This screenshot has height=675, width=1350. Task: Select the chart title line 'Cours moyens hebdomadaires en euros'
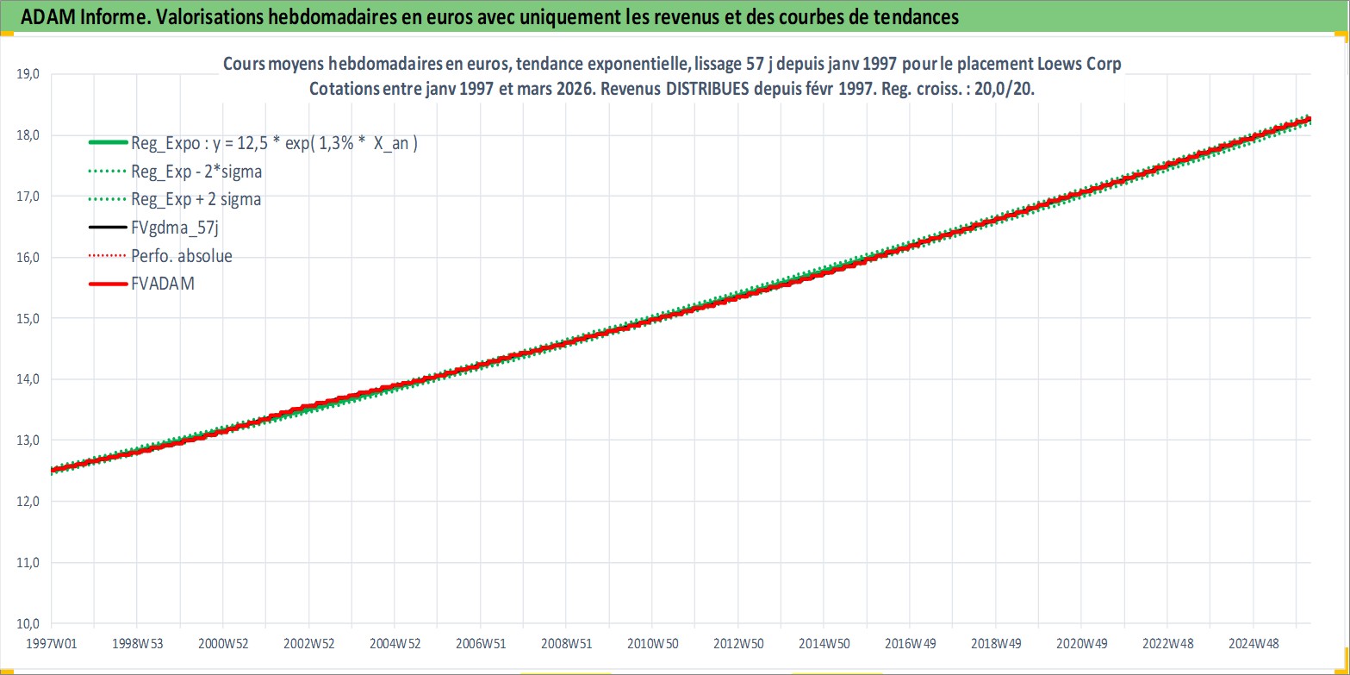672,65
